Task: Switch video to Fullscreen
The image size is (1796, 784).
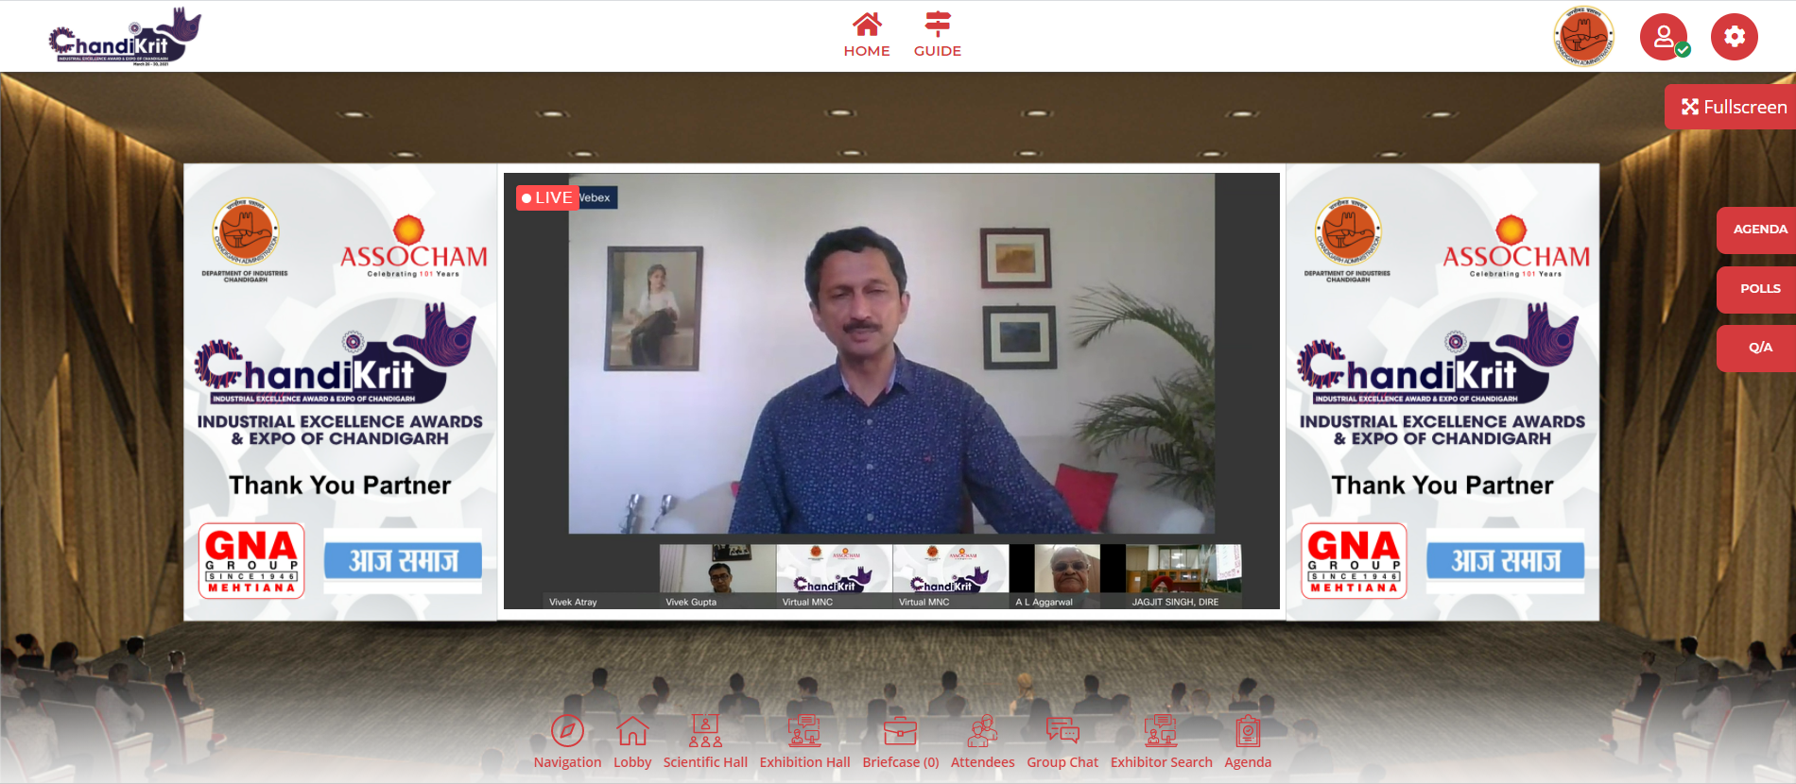Action: click(x=1734, y=107)
